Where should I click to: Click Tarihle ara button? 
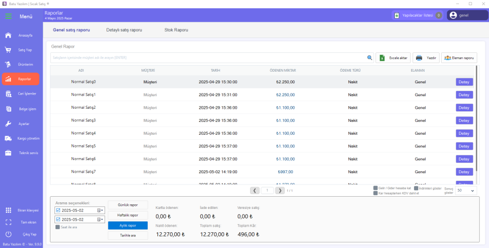[x=128, y=236]
